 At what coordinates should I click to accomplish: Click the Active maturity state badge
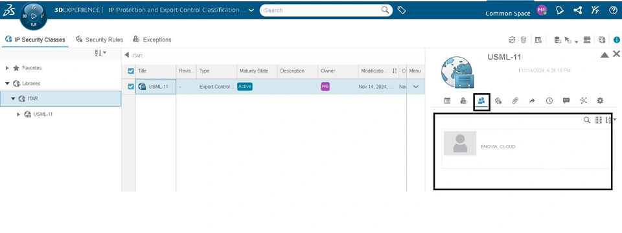click(245, 86)
